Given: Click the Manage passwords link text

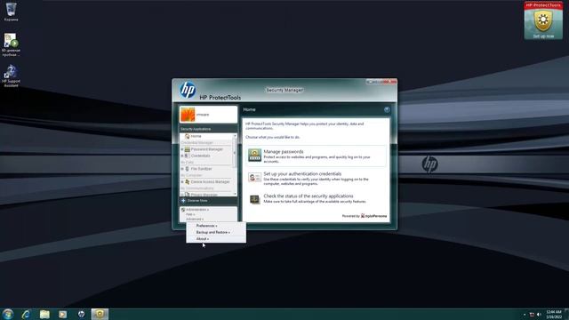Looking at the screenshot, I should [284, 152].
